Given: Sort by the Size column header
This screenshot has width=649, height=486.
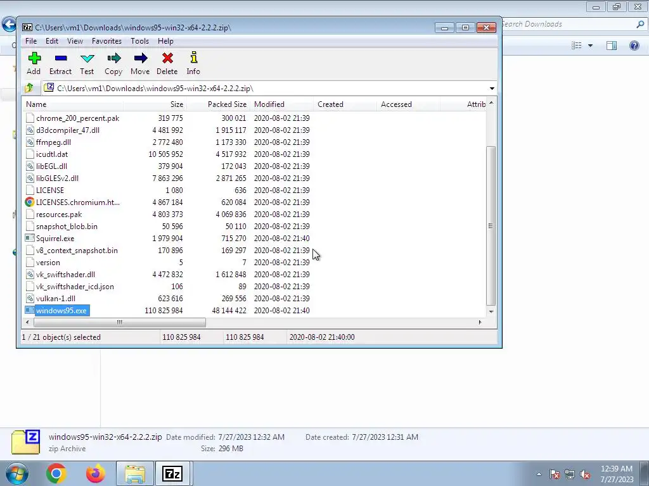Looking at the screenshot, I should coord(155,104).
